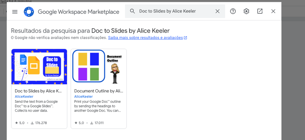Viewport: 305px width, 140px height.
Task: Click the 17.011 downloads count
Action: point(97,123)
